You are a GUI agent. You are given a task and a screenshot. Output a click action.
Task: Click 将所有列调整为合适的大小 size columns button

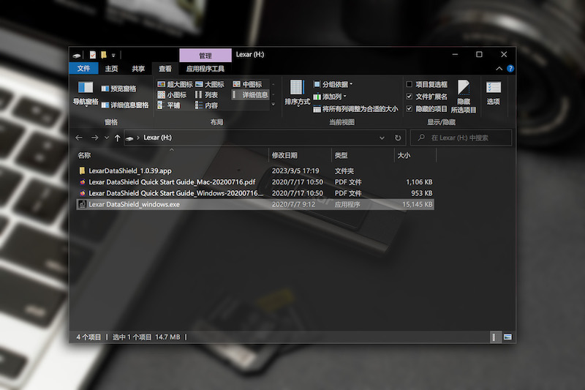pos(355,109)
